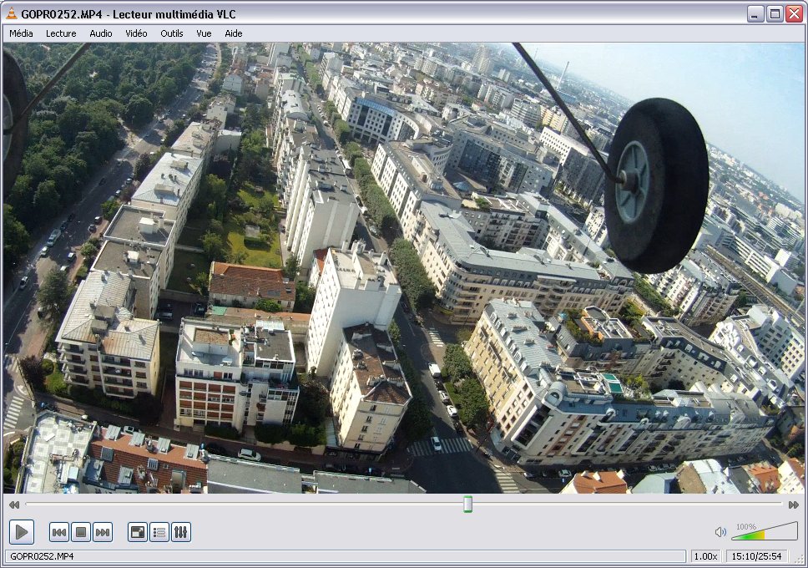Open the Aide menu
This screenshot has width=808, height=568.
coord(234,33)
